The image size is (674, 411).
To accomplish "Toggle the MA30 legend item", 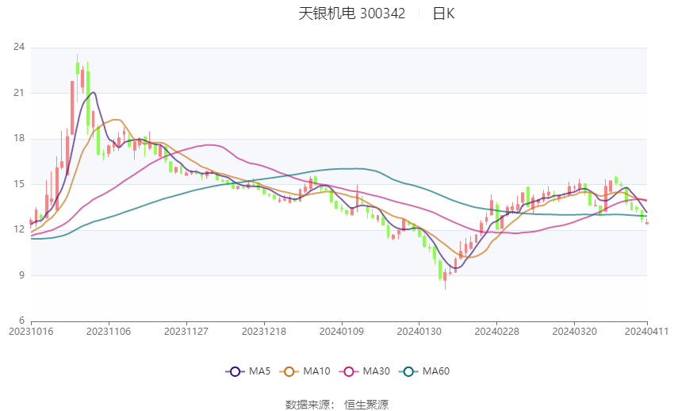I will point(365,371).
